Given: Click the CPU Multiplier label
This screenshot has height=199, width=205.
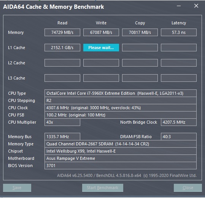Looking at the screenshot, I should click(x=22, y=123).
